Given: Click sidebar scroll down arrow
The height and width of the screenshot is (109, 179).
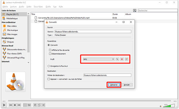Looking at the screenshot, I should tap(28, 62).
